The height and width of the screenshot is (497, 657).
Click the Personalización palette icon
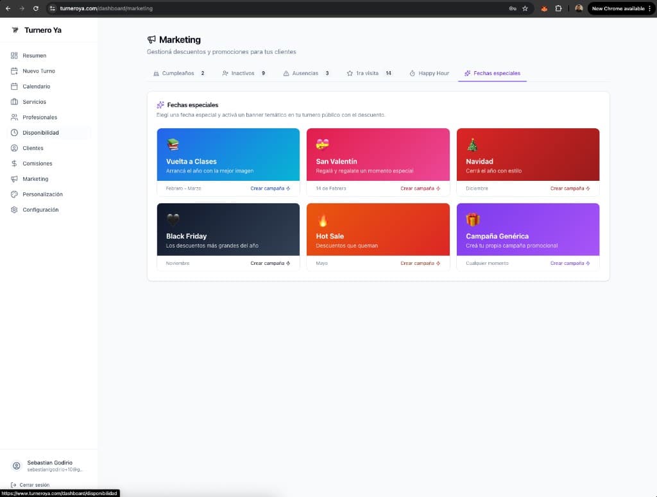coord(14,194)
